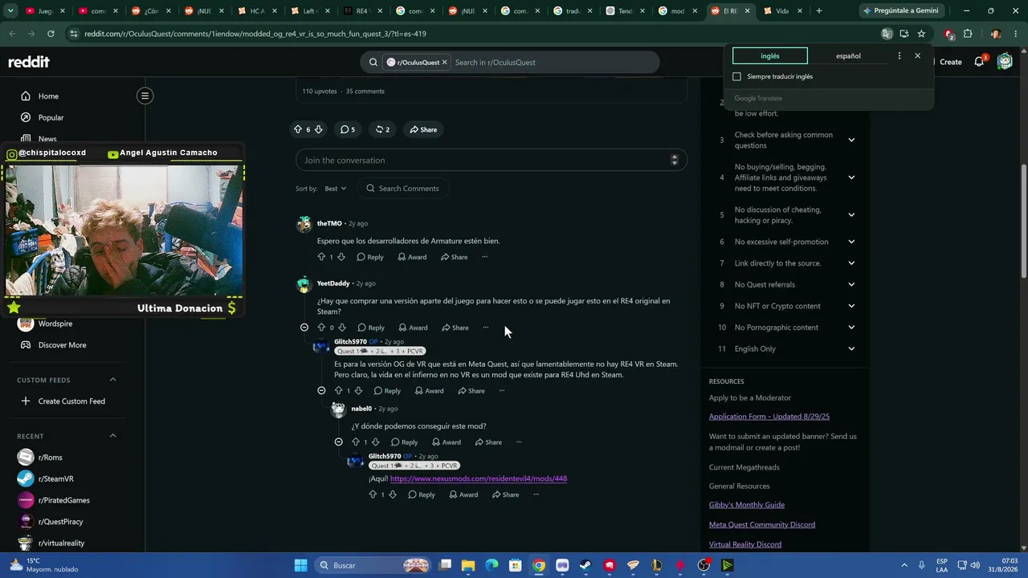The height and width of the screenshot is (578, 1028).
Task: Switch to the 'RE4' browser tab
Action: pos(364,11)
